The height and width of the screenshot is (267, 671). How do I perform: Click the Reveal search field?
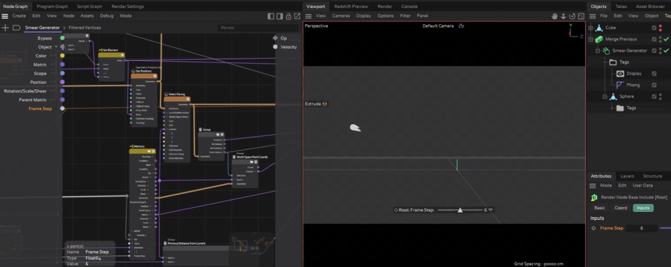(x=258, y=28)
